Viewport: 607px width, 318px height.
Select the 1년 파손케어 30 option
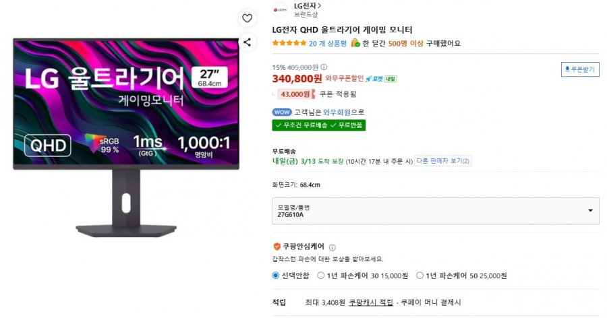tap(321, 276)
